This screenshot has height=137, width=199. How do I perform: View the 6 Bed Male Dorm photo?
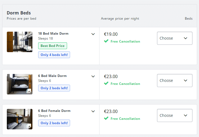[20, 84]
